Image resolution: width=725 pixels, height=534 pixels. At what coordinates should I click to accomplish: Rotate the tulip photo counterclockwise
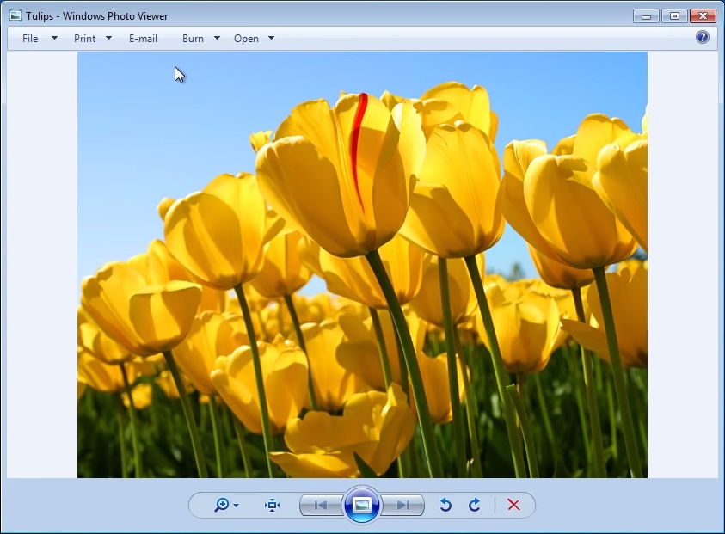[x=445, y=506]
